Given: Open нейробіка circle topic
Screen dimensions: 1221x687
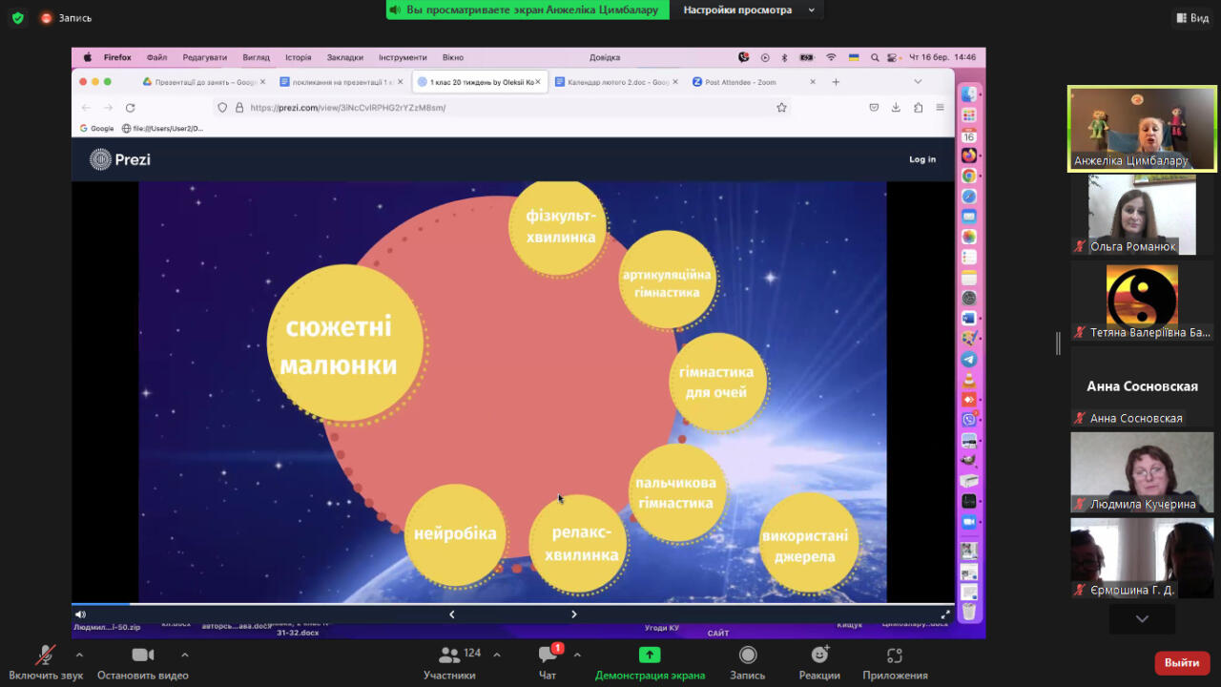Looking at the screenshot, I should [455, 534].
